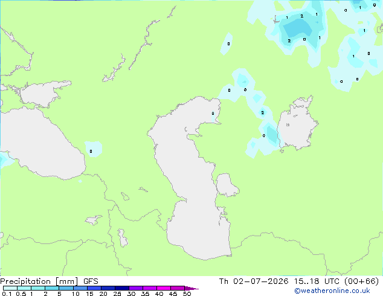Click the '10' legend scale label
Screen dimensions: 383x296
click(x=76, y=294)
